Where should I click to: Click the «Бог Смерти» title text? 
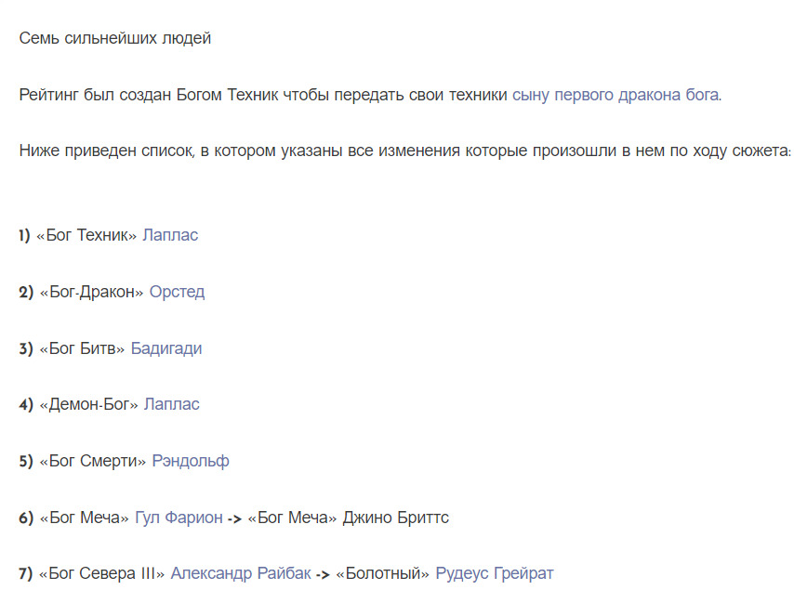pyautogui.click(x=92, y=461)
